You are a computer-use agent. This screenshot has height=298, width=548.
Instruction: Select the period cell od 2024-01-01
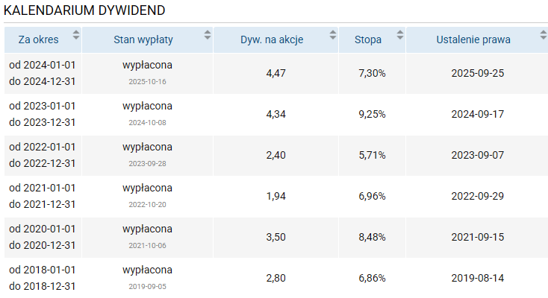point(43,65)
